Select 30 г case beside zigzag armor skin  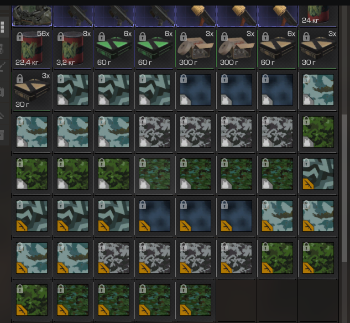click(x=32, y=90)
